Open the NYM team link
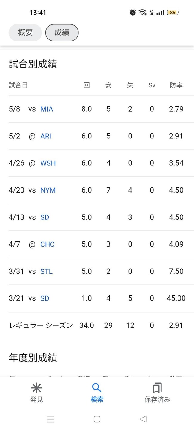194x431 pixels. (48, 190)
